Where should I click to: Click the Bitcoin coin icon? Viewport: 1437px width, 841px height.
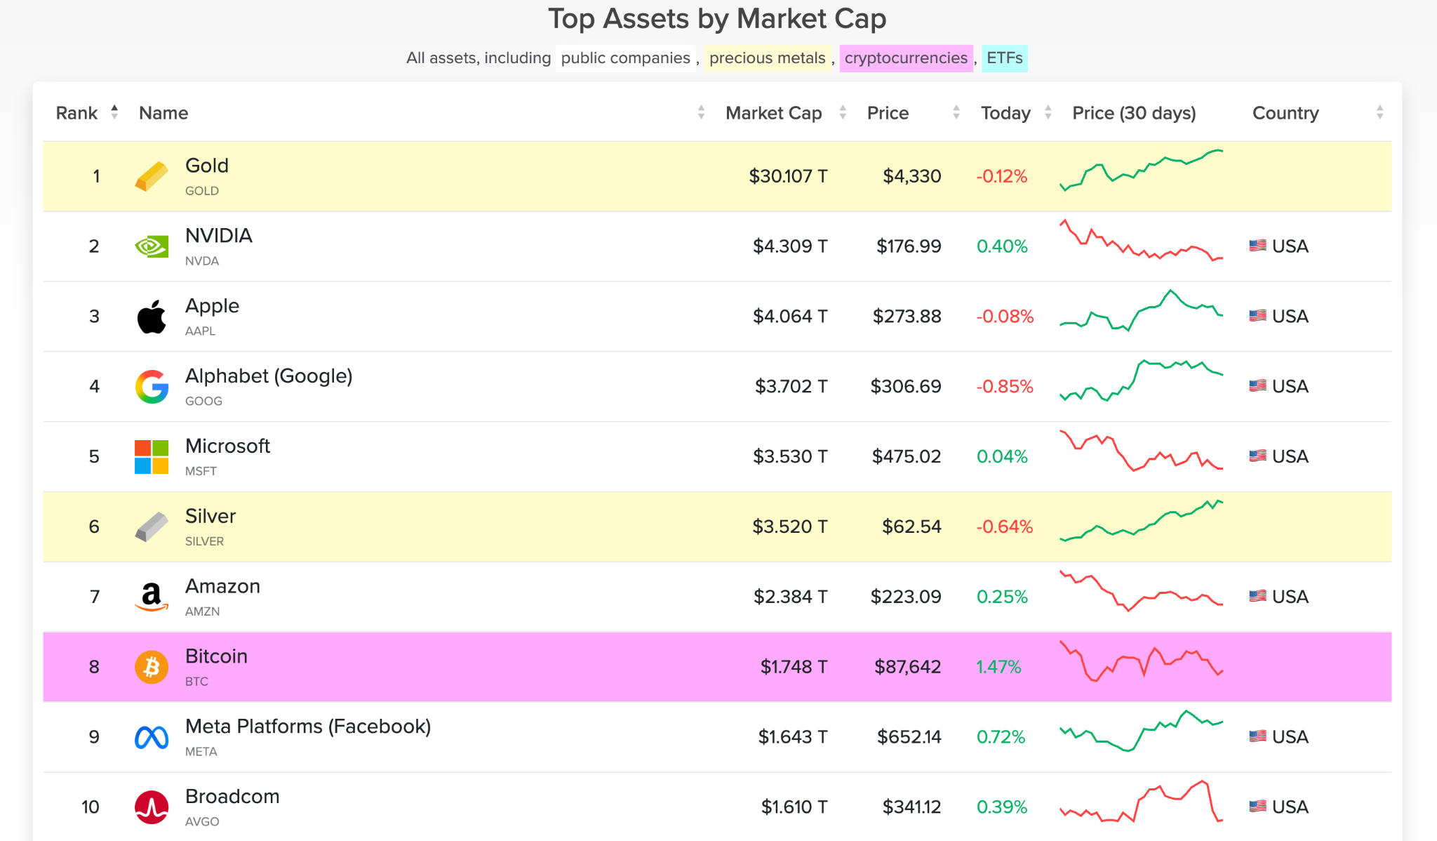click(152, 667)
